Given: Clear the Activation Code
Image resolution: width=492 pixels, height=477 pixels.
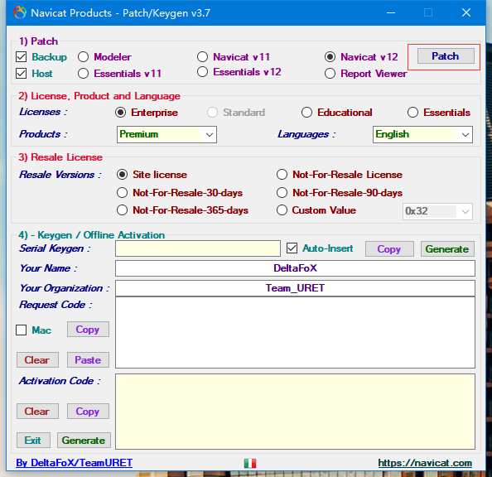Looking at the screenshot, I should pos(37,411).
